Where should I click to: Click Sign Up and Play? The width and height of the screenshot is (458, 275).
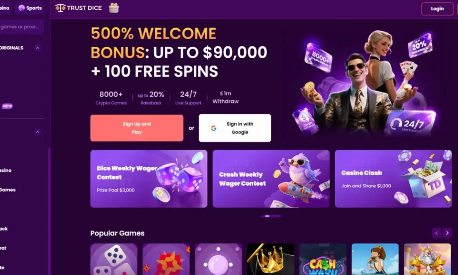[136, 128]
